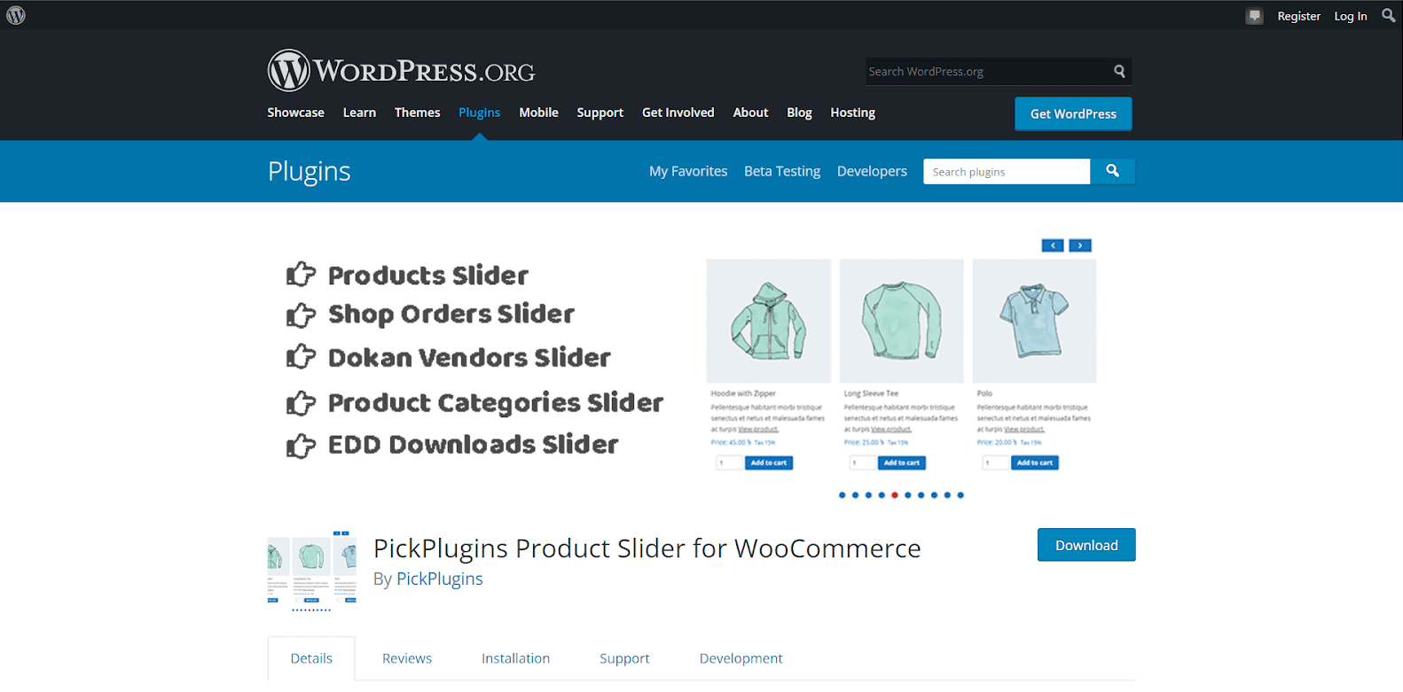Click the Get WordPress button
The height and width of the screenshot is (692, 1403).
(x=1073, y=113)
